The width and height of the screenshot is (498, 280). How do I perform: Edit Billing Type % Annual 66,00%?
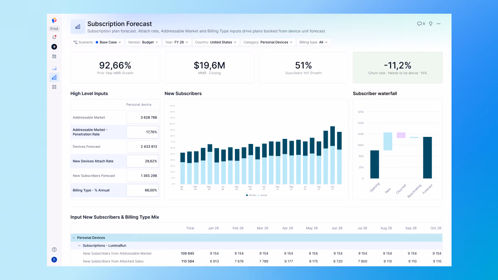142,190
